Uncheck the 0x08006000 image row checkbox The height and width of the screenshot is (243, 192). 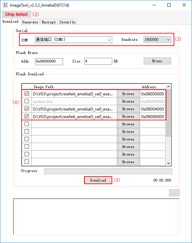[27, 116]
